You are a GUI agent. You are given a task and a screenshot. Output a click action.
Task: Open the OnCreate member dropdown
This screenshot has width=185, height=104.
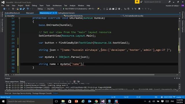[151, 16]
